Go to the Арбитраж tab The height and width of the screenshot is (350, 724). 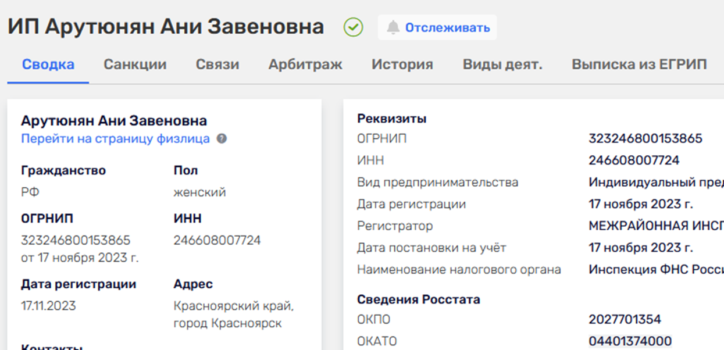click(x=305, y=65)
